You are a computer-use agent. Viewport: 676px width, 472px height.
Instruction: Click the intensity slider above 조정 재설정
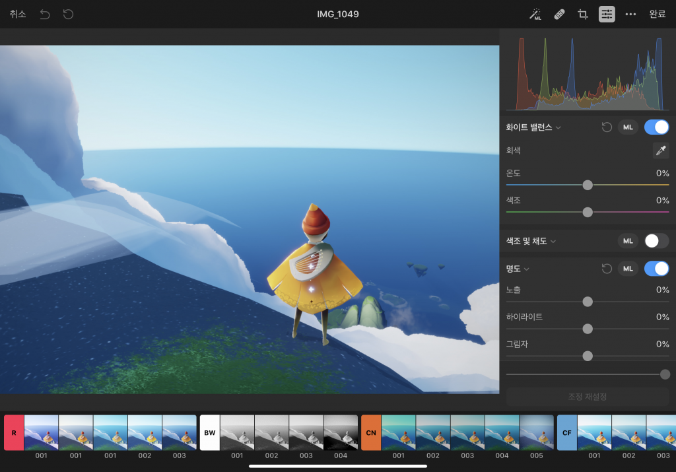587,374
